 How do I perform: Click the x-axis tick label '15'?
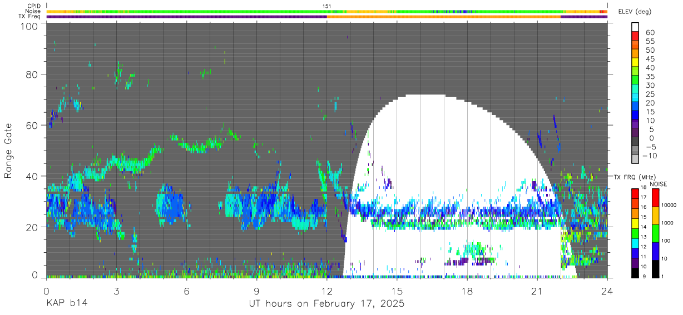[x=397, y=291]
